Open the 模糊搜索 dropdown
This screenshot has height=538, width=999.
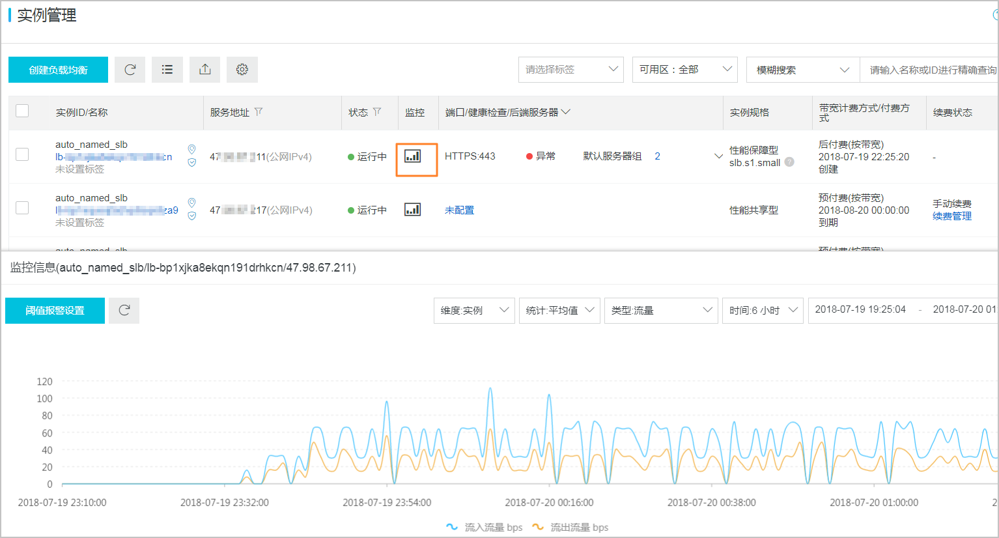[803, 70]
